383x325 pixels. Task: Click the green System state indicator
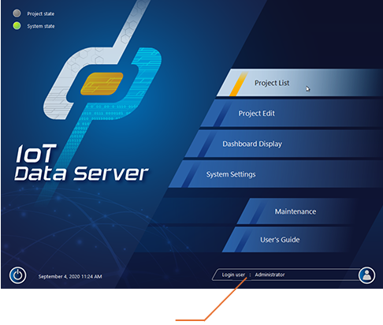(17, 26)
